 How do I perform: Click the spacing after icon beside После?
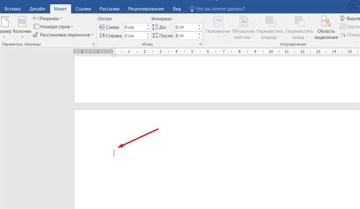[156, 36]
